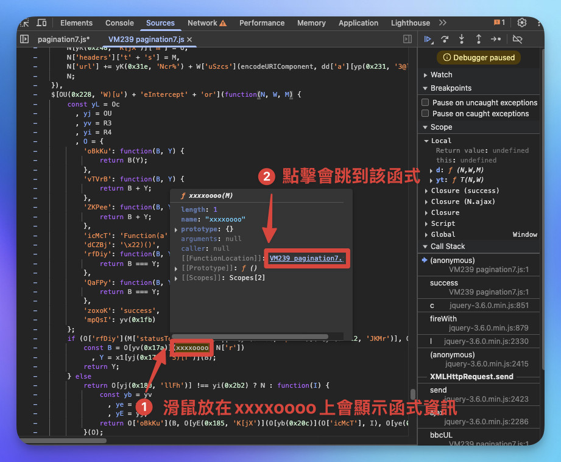Close the VM239 pagination7.js tab
561x462 pixels.
pyautogui.click(x=189, y=40)
